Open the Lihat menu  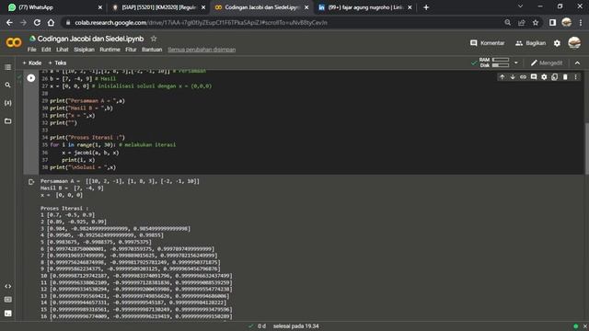pyautogui.click(x=63, y=50)
